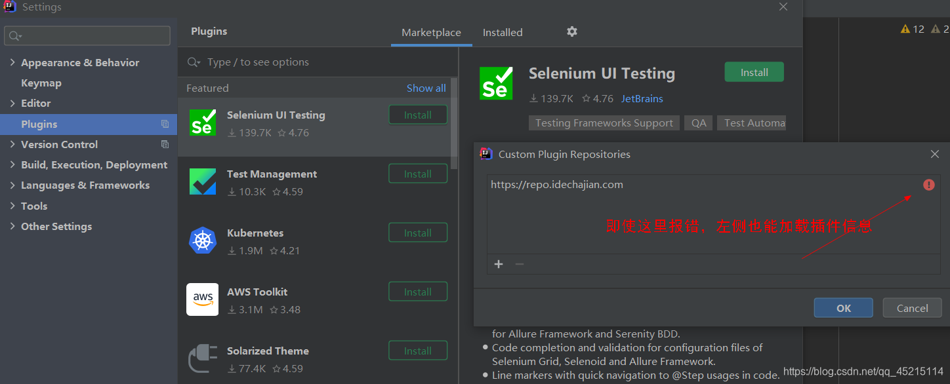Expand the Tools settings node

point(12,206)
